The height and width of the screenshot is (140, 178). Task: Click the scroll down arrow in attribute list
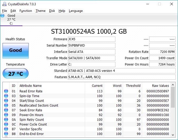coord(173,135)
